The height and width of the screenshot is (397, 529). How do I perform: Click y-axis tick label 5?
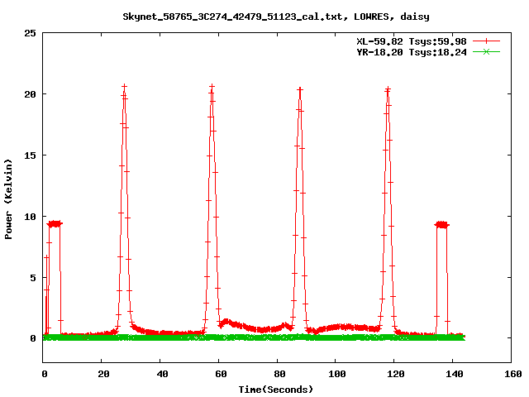pyautogui.click(x=33, y=278)
